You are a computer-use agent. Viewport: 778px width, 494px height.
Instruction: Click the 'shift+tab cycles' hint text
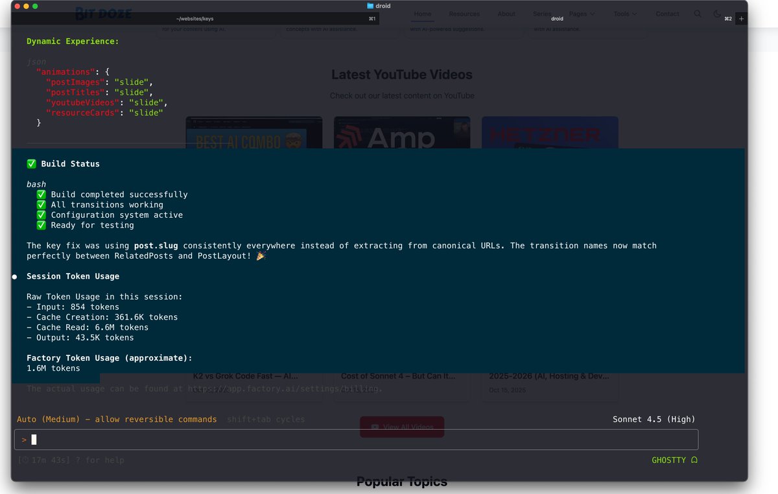coord(266,419)
